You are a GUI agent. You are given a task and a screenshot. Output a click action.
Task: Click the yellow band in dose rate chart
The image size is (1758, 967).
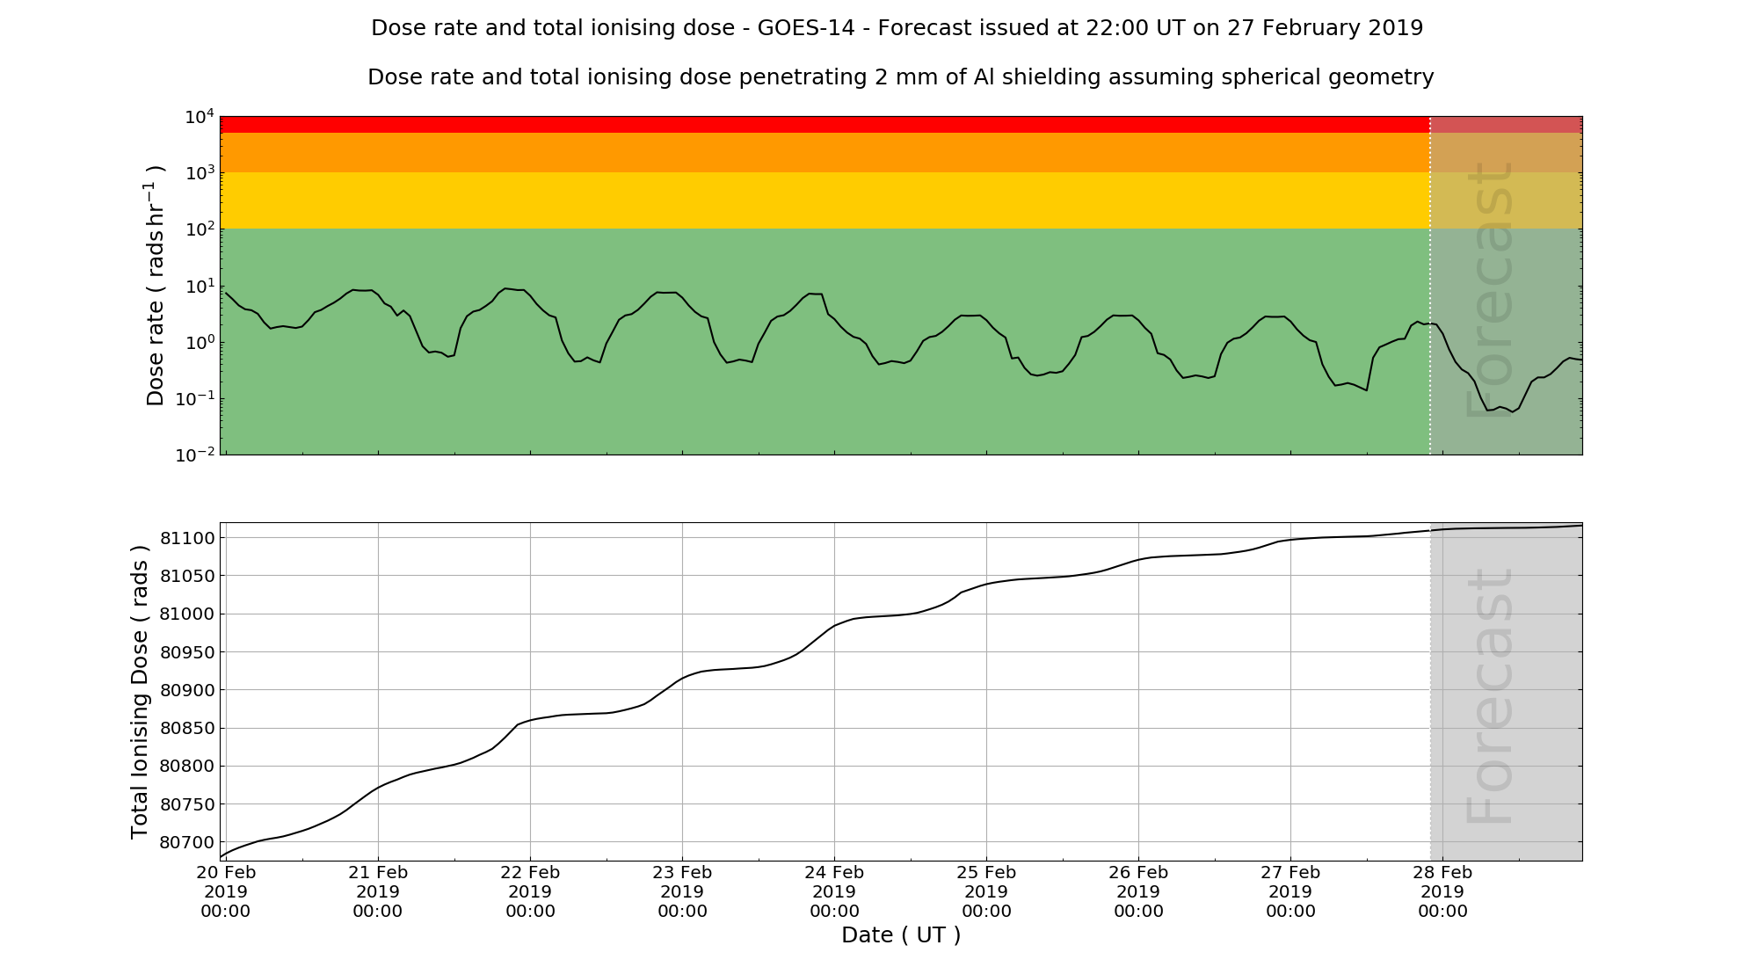(825, 200)
